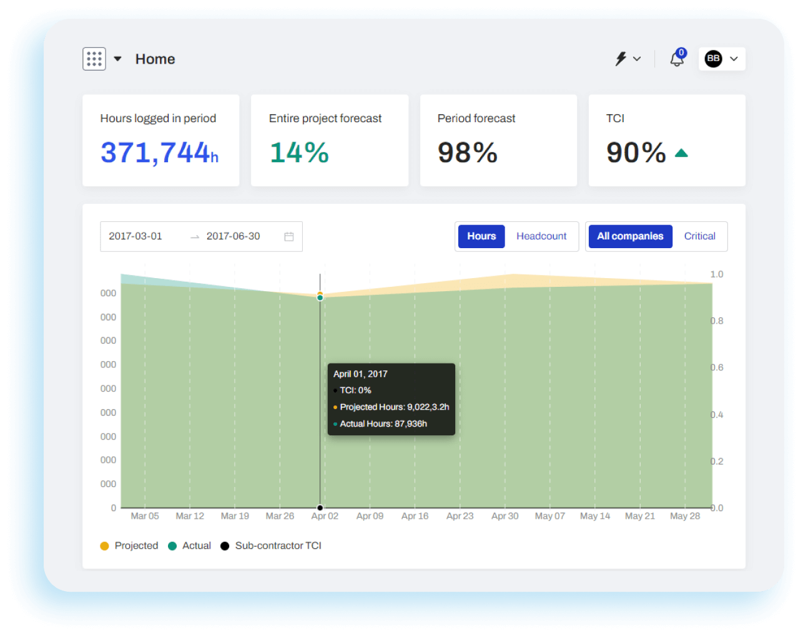Screen dimensions: 803x636
Task: Click the lightning bolt quick actions icon
Action: [x=621, y=58]
